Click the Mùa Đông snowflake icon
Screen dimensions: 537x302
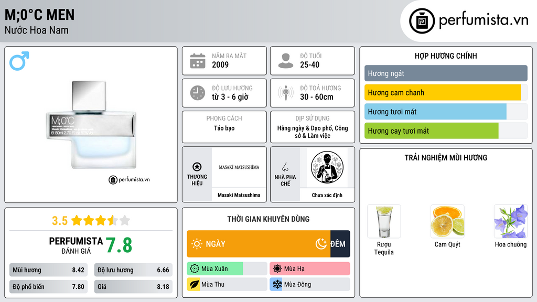point(277,284)
